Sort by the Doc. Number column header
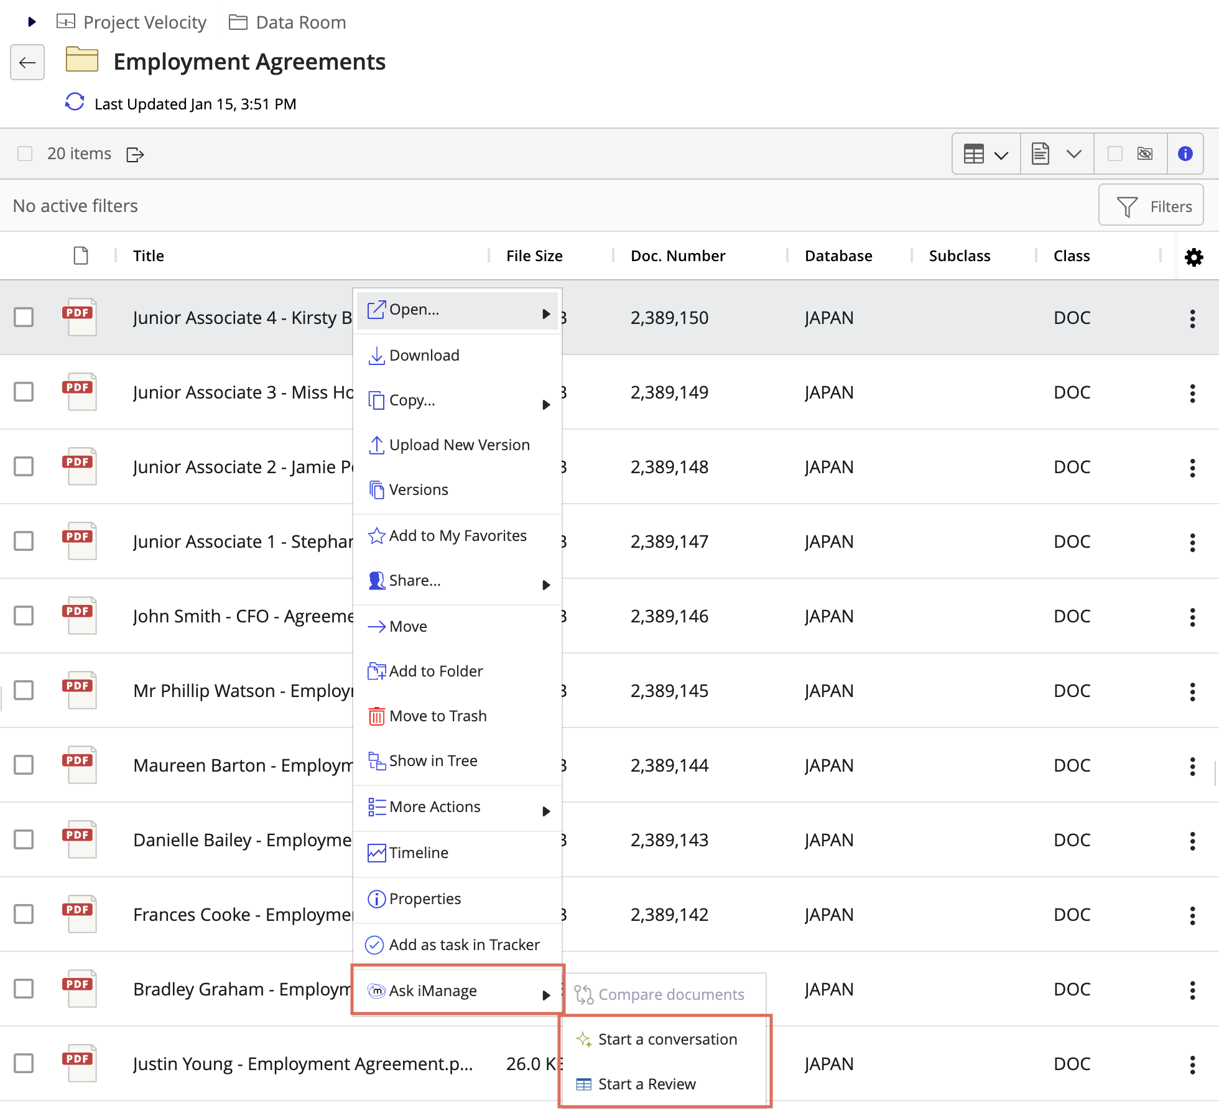The width and height of the screenshot is (1219, 1113). click(677, 256)
